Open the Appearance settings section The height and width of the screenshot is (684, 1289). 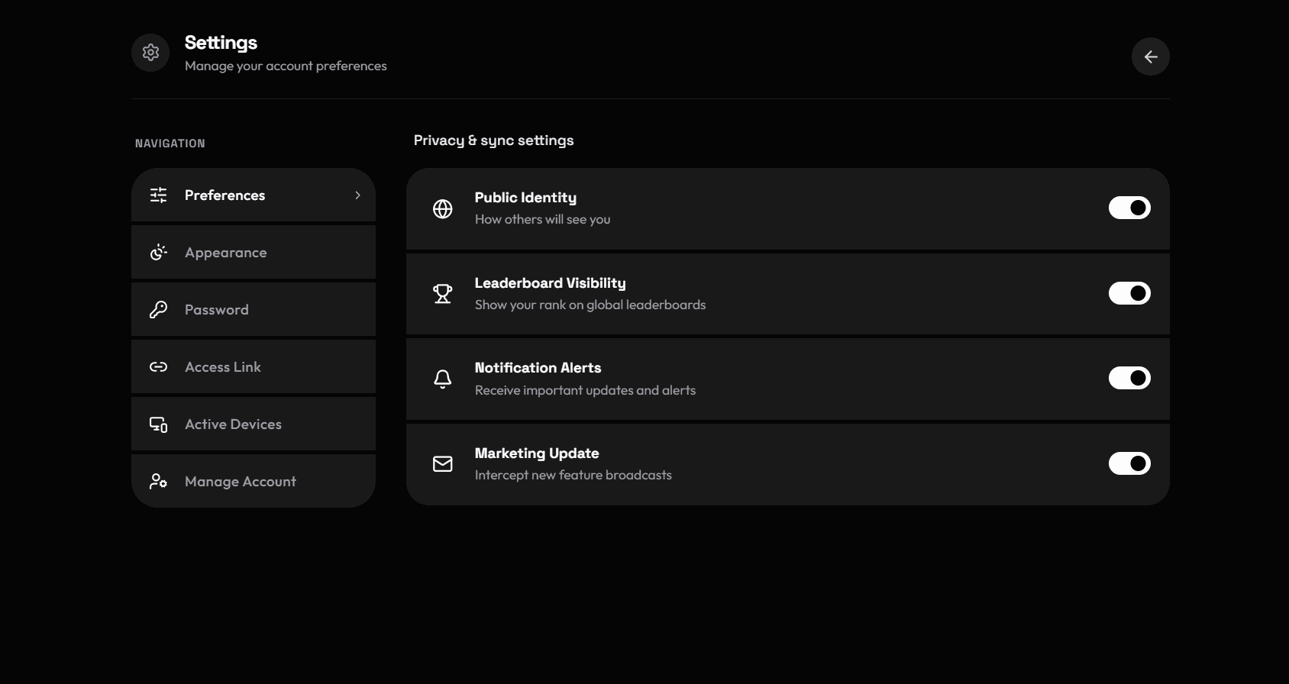click(254, 253)
